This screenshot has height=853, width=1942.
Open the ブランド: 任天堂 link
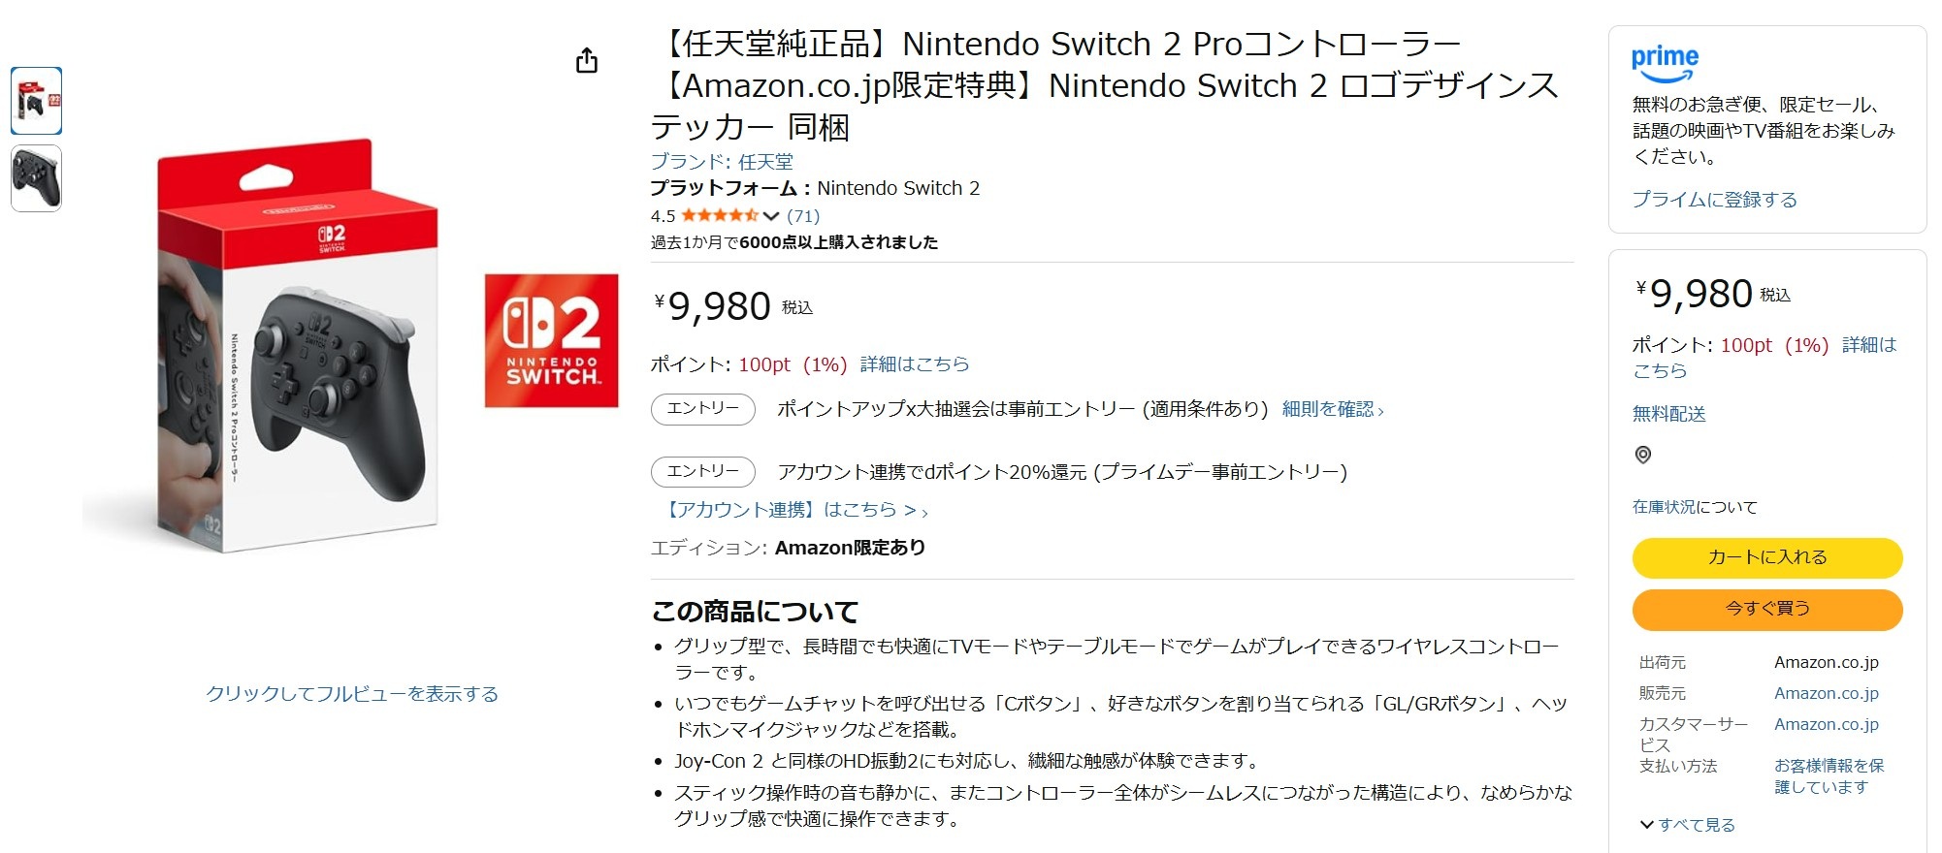(722, 162)
